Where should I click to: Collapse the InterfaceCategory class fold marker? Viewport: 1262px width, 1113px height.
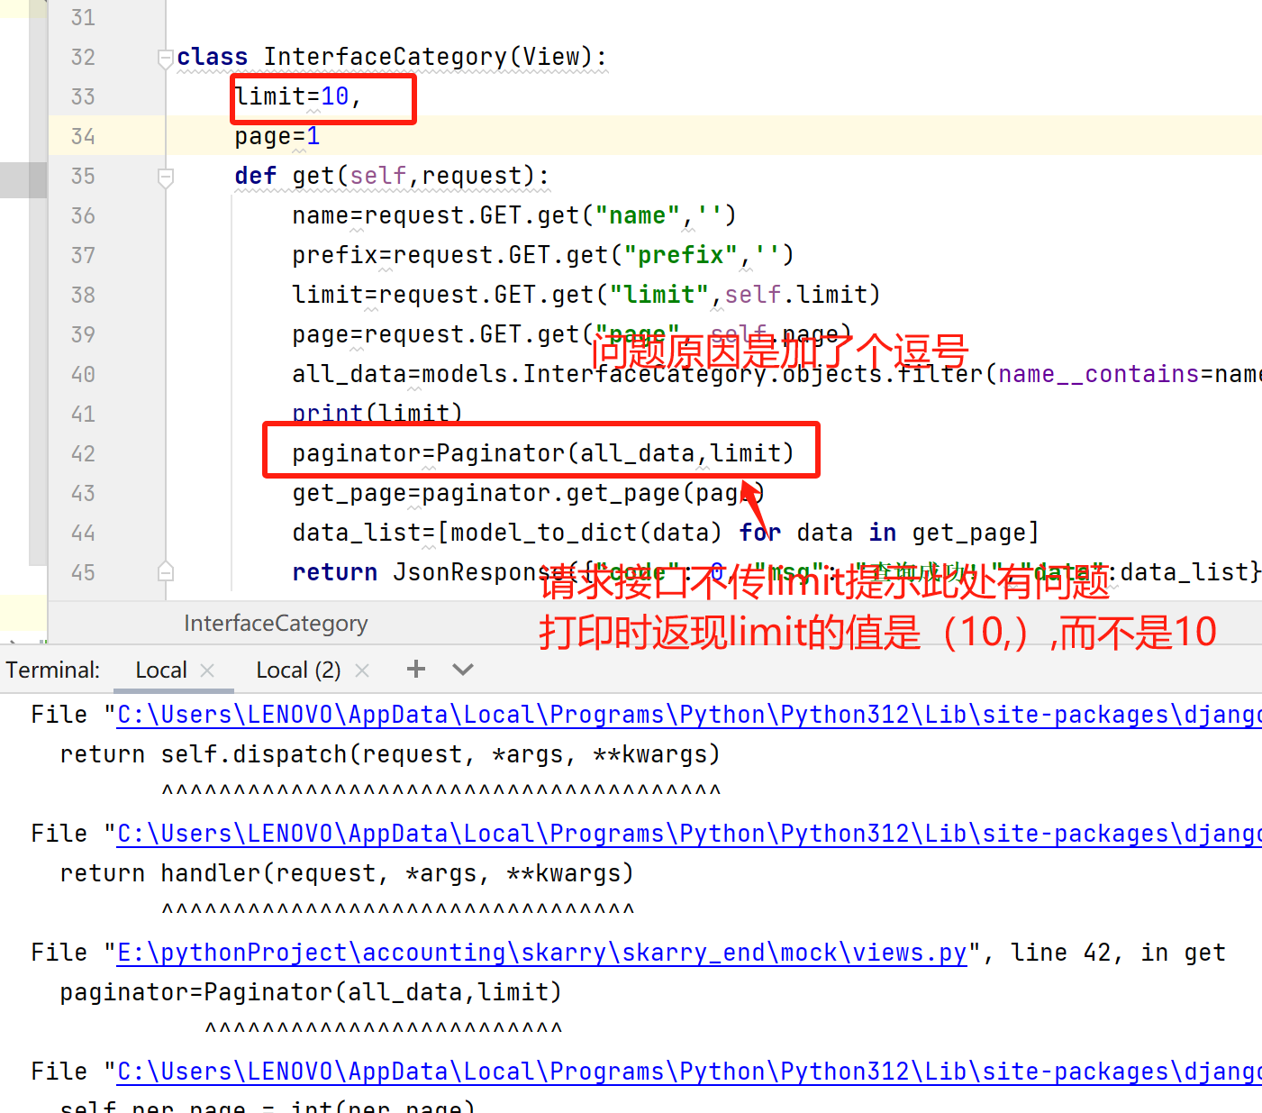coord(166,58)
